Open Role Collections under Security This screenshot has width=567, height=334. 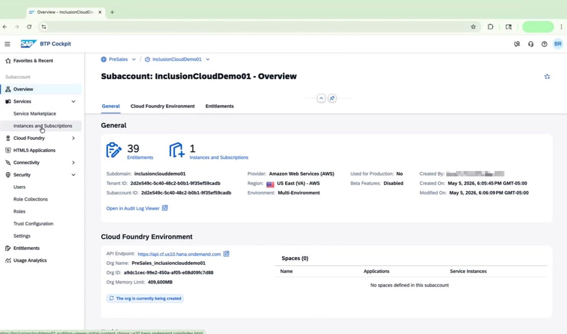click(41, 199)
